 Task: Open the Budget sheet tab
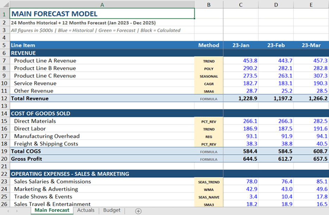[x=111, y=210]
